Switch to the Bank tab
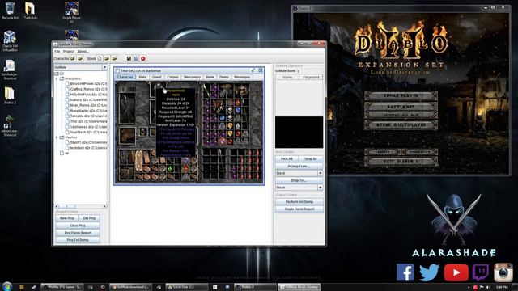Screen dimensions: 518x291 point(210,77)
